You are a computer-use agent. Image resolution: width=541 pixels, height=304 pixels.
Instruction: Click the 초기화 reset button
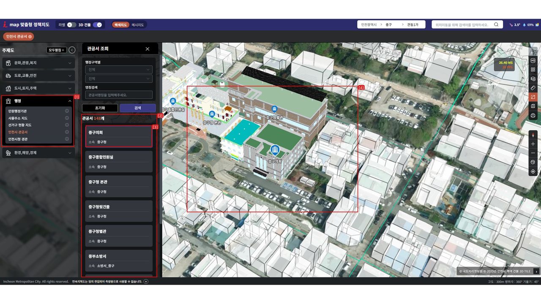(100, 108)
